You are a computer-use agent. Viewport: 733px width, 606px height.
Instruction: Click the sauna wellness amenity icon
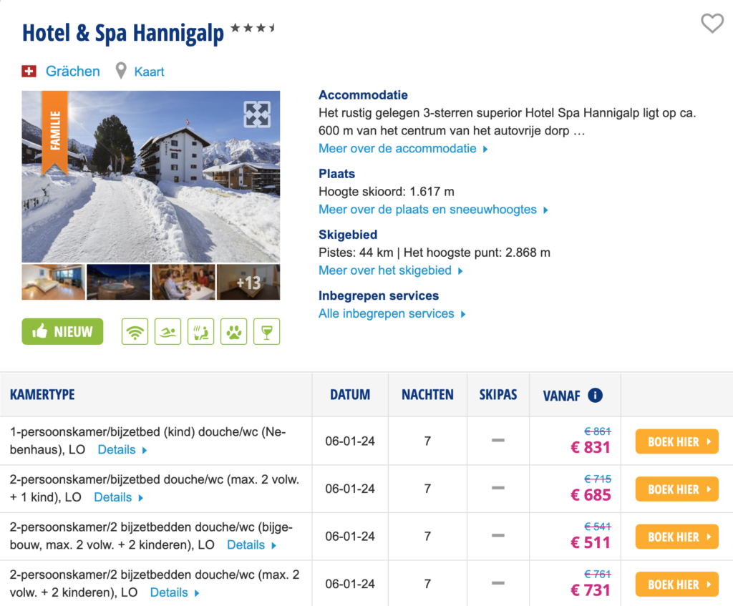(x=200, y=331)
